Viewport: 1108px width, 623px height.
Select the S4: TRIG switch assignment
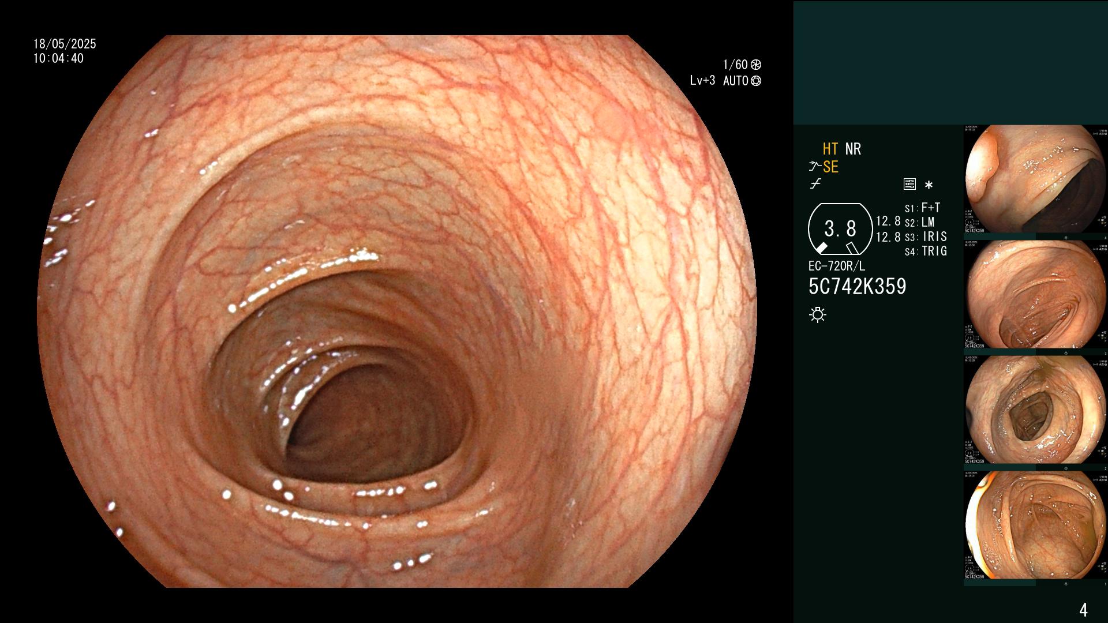pos(926,251)
